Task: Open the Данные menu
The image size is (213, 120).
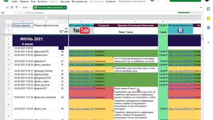Action: click(65, 1)
